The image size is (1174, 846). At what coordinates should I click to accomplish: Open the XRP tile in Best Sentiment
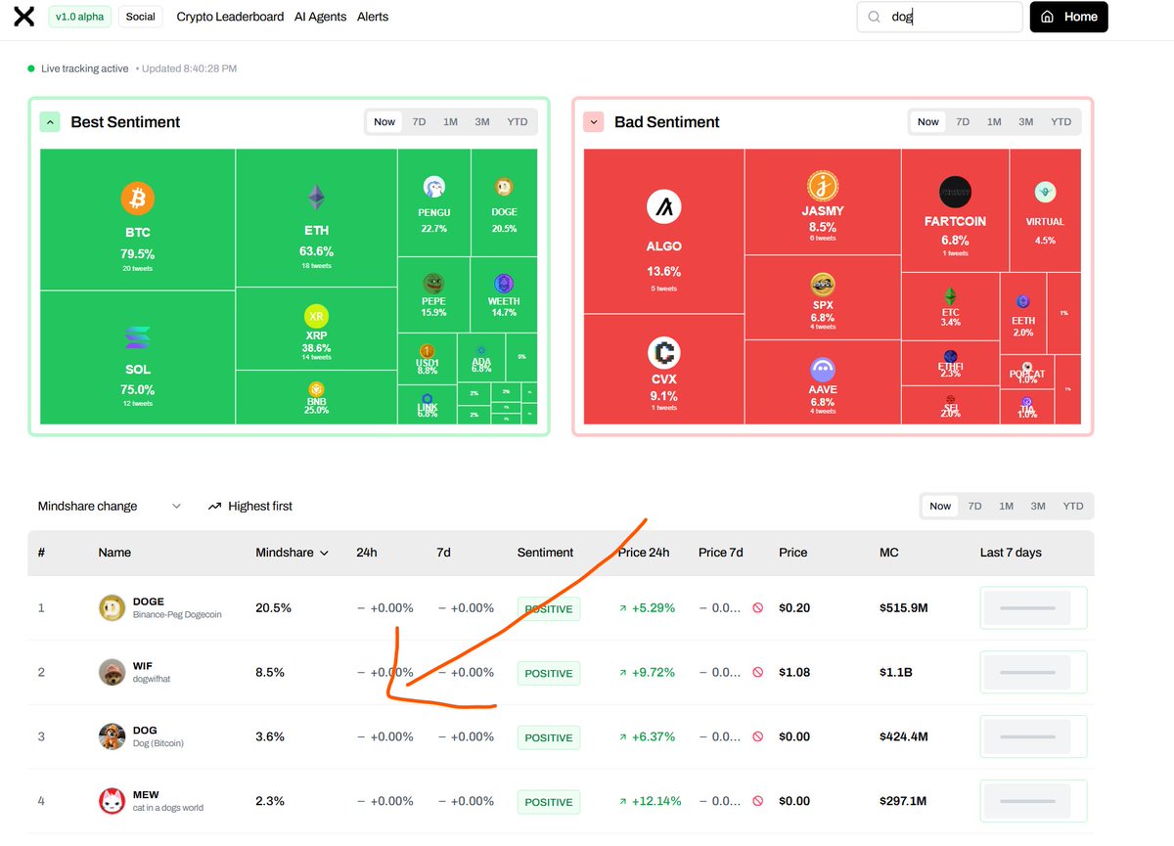point(316,331)
